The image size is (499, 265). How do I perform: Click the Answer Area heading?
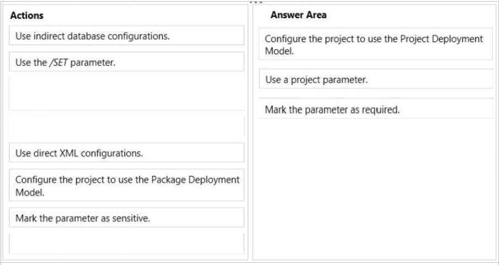pyautogui.click(x=298, y=15)
